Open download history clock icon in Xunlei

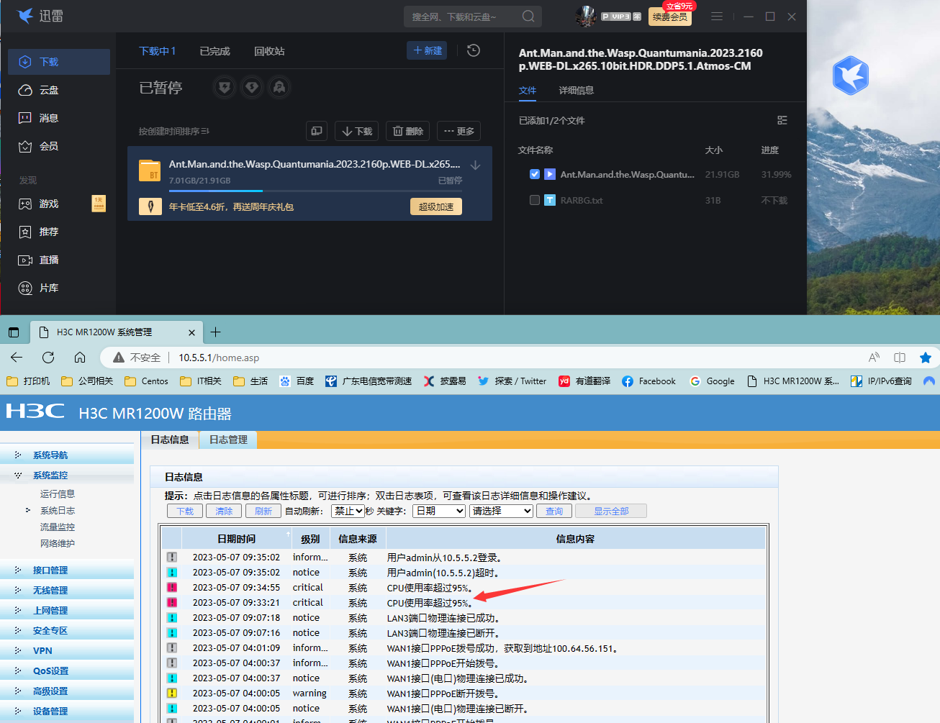click(x=474, y=50)
